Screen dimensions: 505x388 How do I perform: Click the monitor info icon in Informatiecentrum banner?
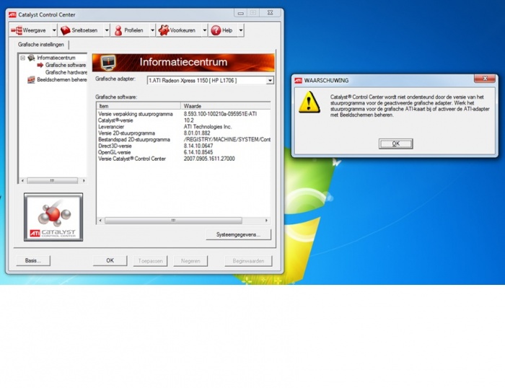click(x=108, y=63)
